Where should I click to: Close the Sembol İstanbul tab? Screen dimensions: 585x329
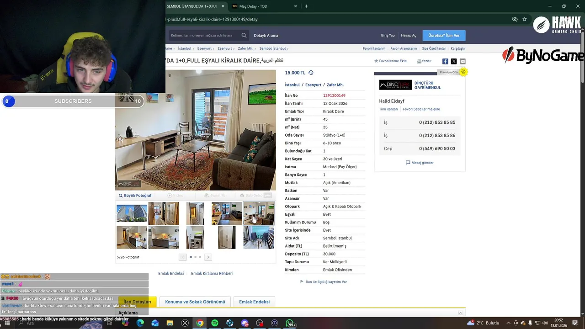(x=223, y=6)
